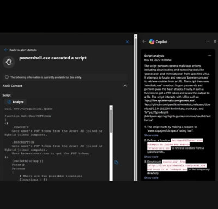Click the puzzle-piece entity icon

pyautogui.click(x=9, y=62)
